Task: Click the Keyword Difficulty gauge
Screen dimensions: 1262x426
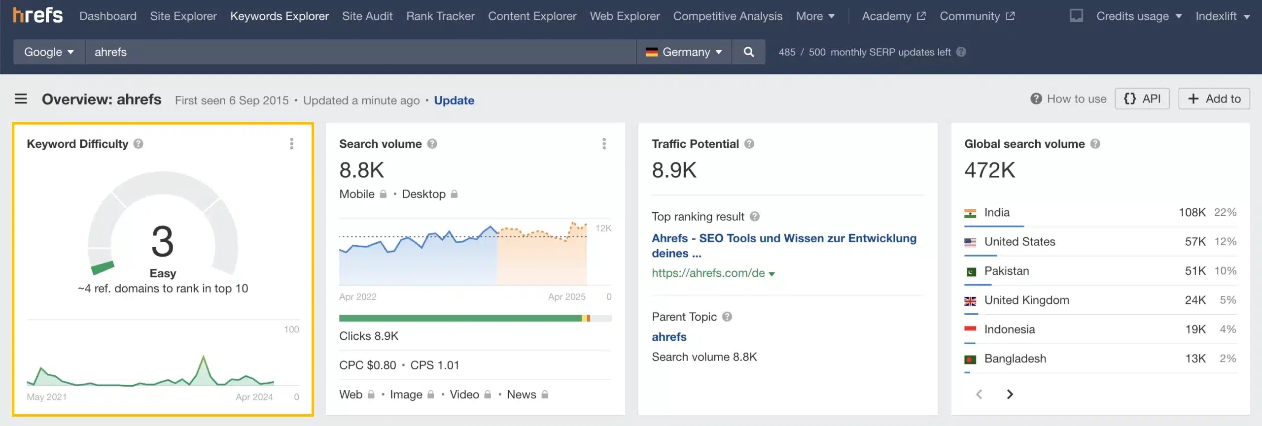Action: point(163,224)
